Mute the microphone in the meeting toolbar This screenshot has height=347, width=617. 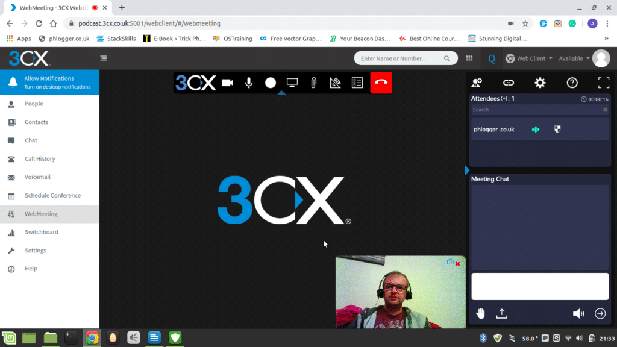(249, 83)
